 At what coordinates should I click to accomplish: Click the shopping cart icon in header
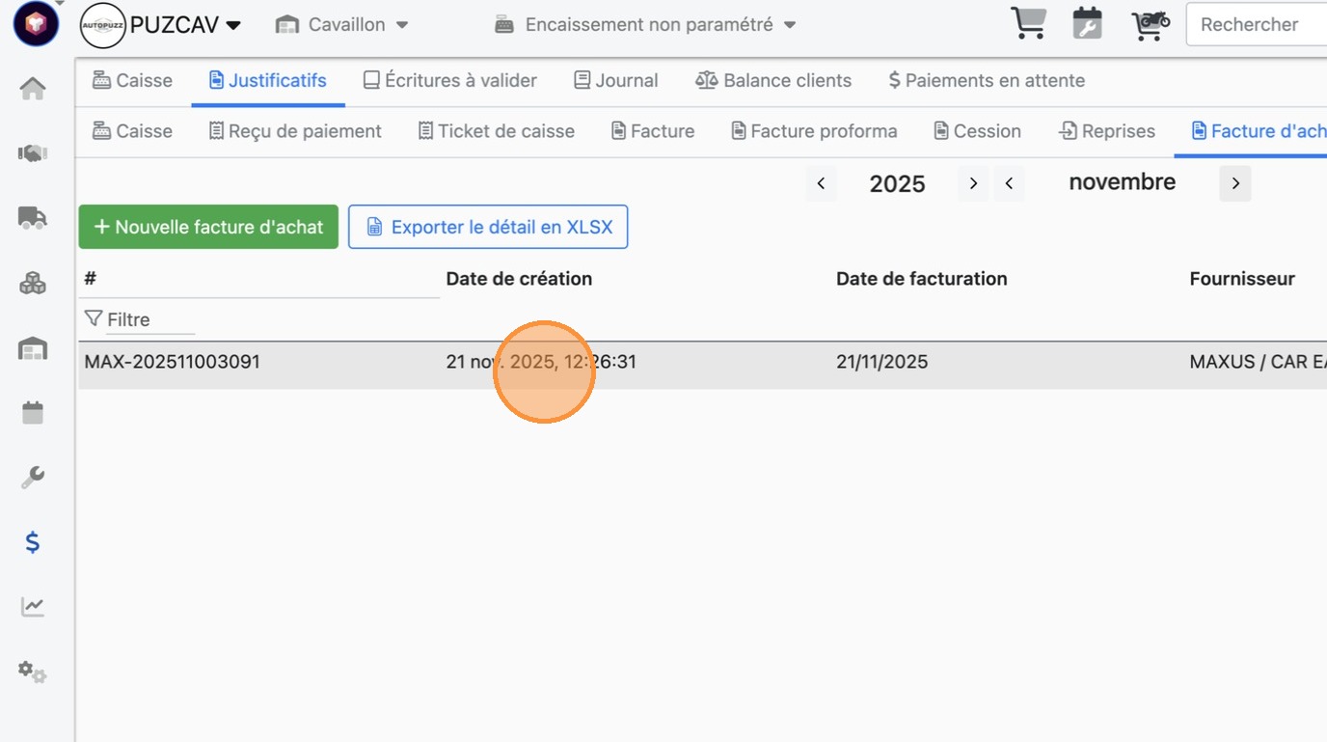(x=1028, y=24)
